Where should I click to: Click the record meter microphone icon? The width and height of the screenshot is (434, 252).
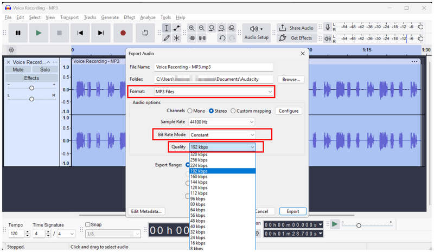[328, 27]
